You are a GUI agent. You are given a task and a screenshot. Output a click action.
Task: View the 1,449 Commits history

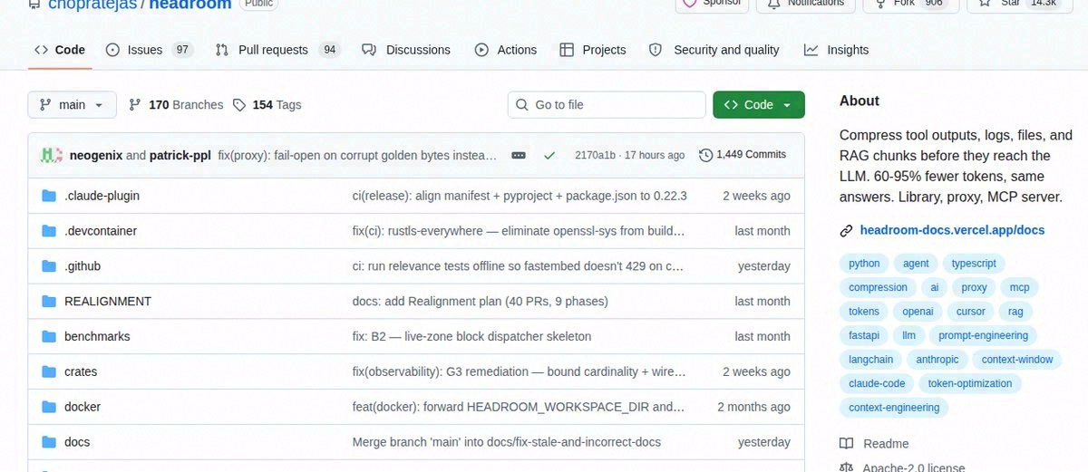[743, 155]
